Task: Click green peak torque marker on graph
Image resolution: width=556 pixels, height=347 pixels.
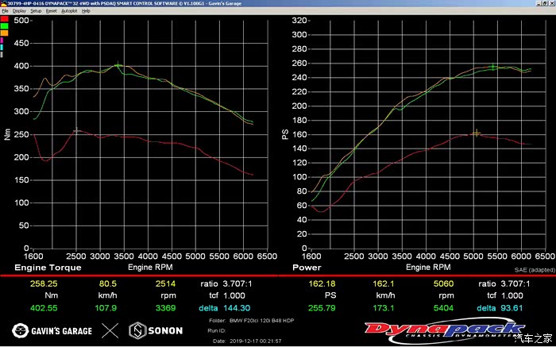Action: tap(118, 66)
